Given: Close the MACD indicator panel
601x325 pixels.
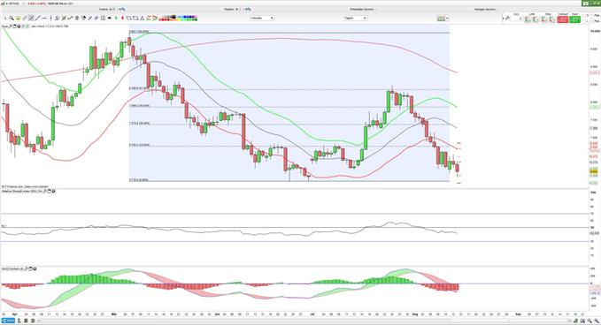Looking at the screenshot, I should [35, 268].
